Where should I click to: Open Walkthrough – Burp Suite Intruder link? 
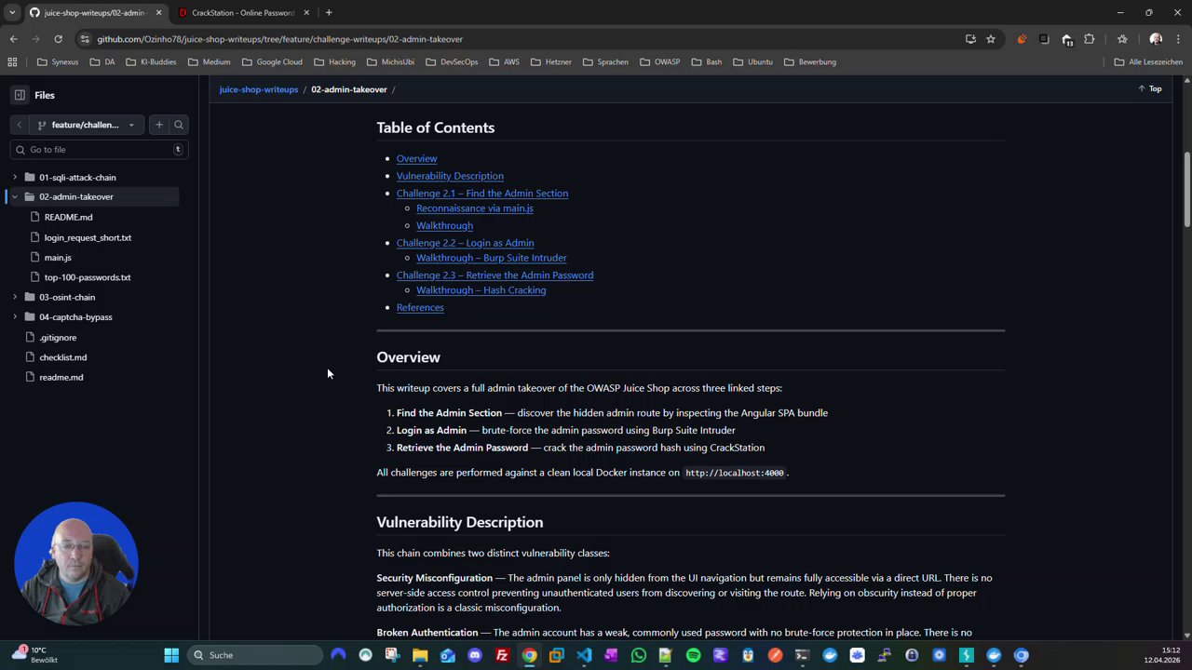coord(492,258)
